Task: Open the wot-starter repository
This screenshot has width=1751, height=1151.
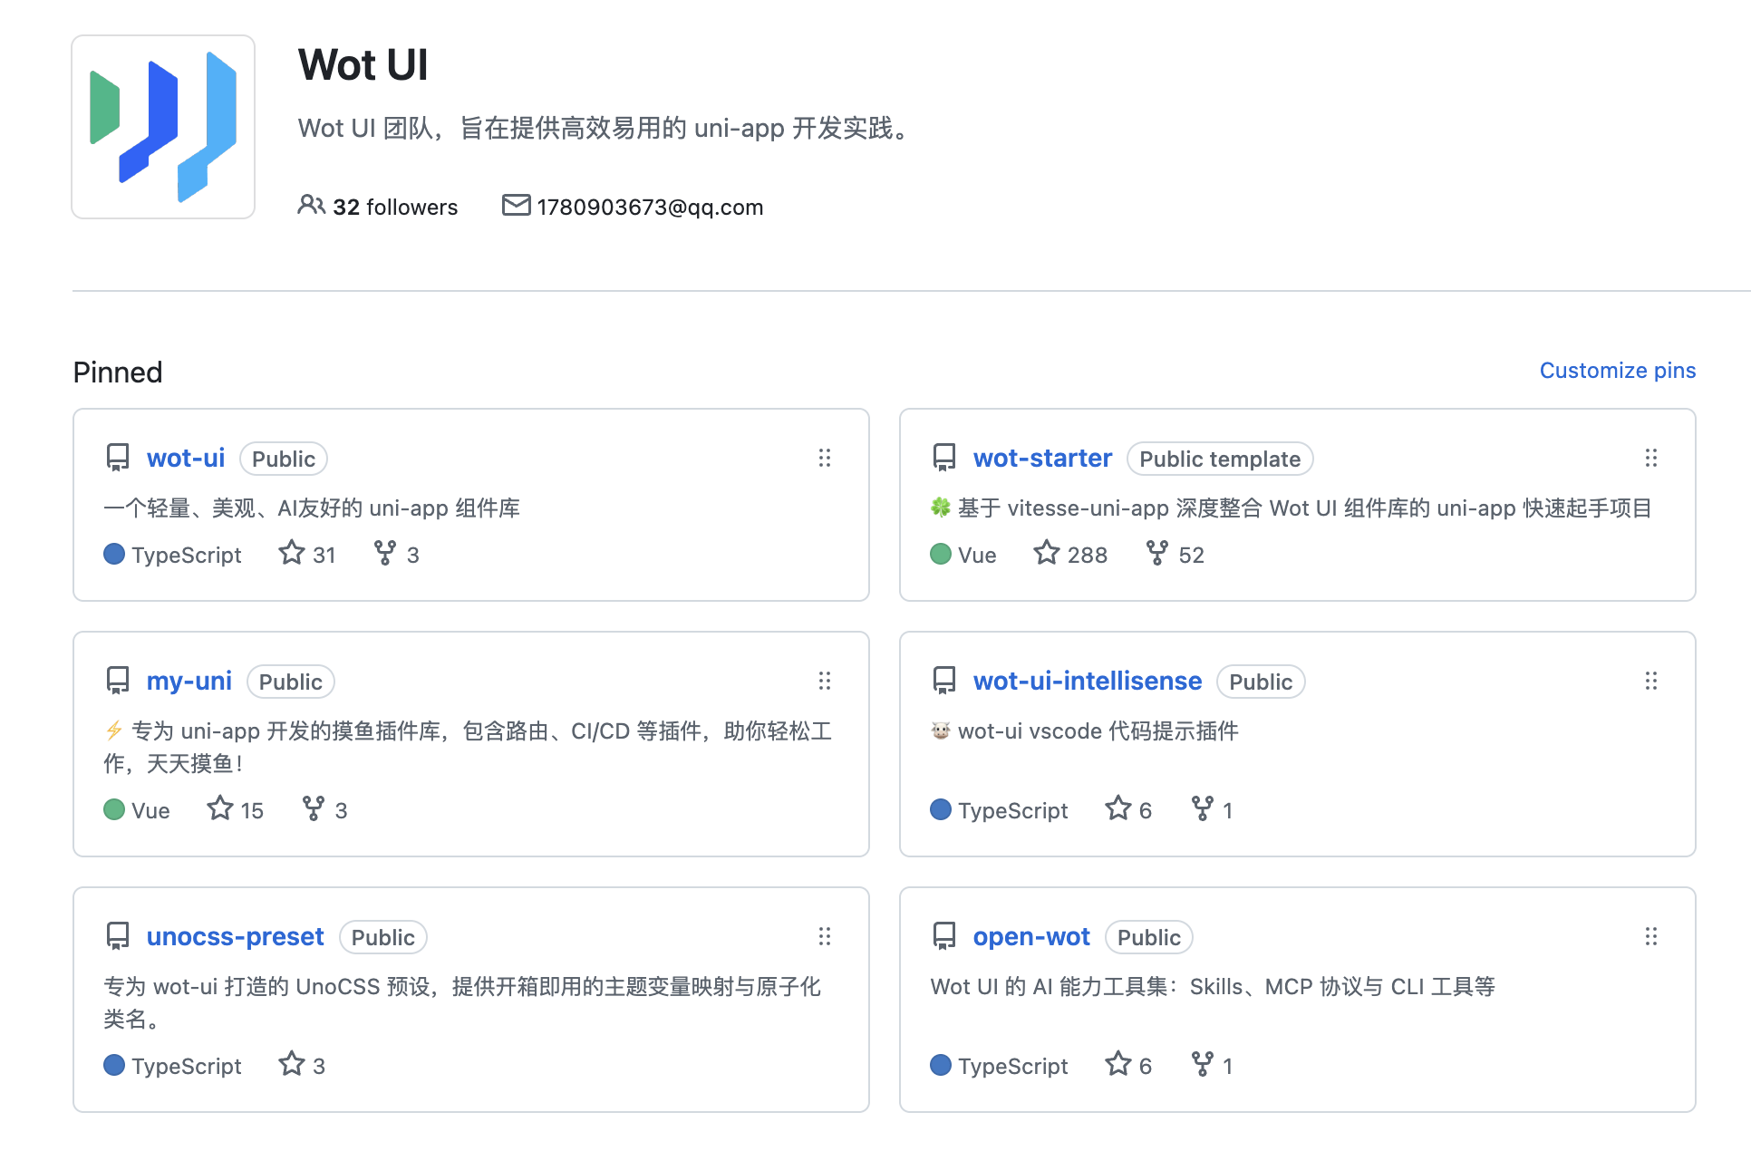Action: click(x=1041, y=458)
